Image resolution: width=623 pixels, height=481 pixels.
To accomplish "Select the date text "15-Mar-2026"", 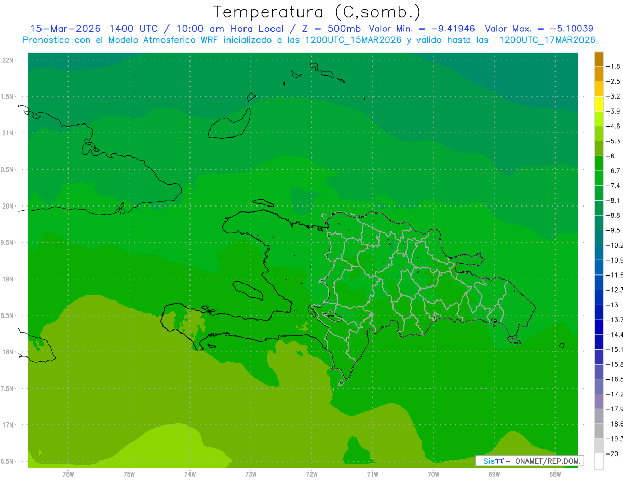I will tap(65, 29).
